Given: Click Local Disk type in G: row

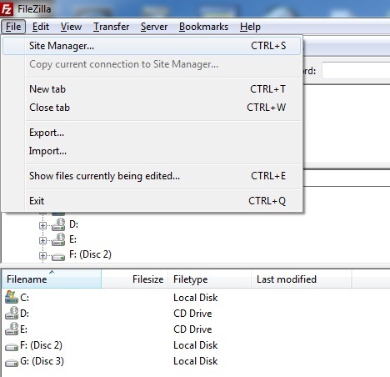Looking at the screenshot, I should [196, 361].
